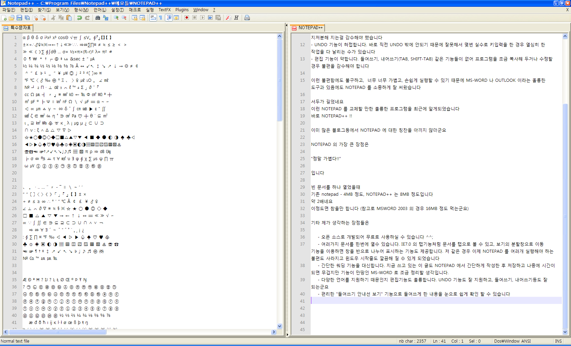Screen dimensions: 571x346
Task: Enable synchronized vertical scrolling icon
Action: (135, 18)
